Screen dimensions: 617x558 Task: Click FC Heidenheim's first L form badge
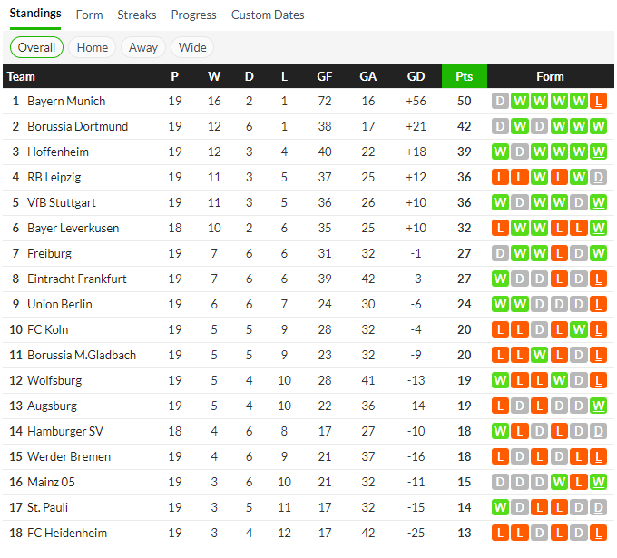(500, 533)
